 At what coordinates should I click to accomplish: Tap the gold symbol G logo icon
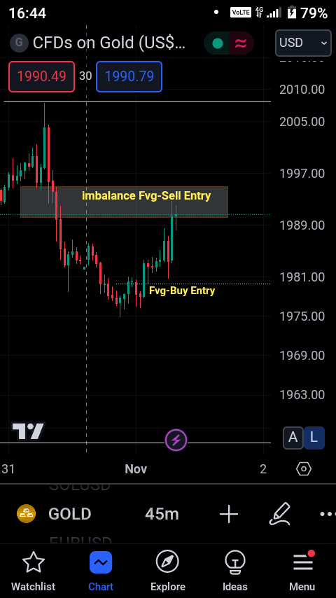pos(19,43)
